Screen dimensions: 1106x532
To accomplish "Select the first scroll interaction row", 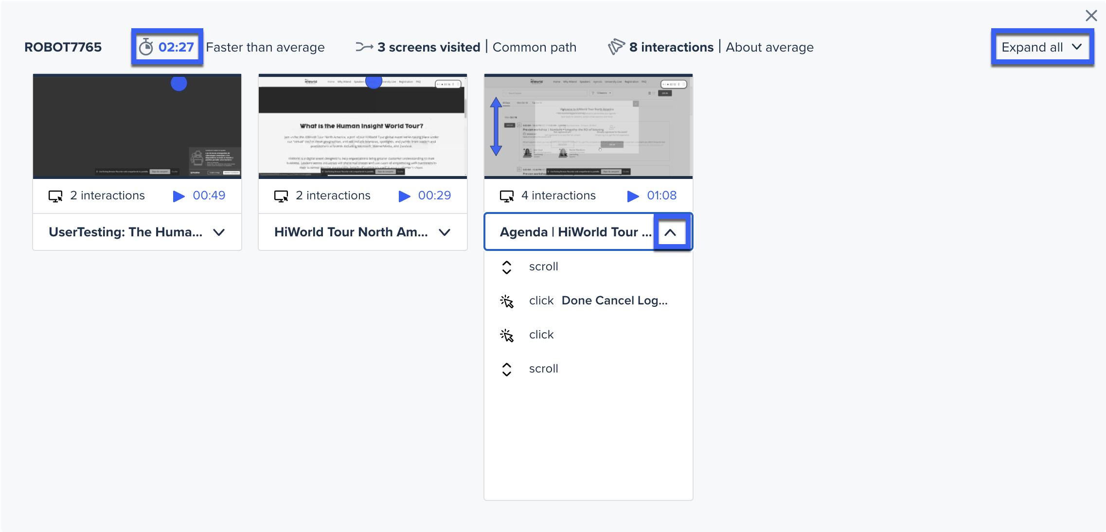I will [x=589, y=267].
